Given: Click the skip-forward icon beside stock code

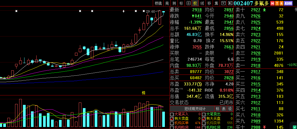Looking at the screenshot, I should pyautogui.click(x=230, y=3).
